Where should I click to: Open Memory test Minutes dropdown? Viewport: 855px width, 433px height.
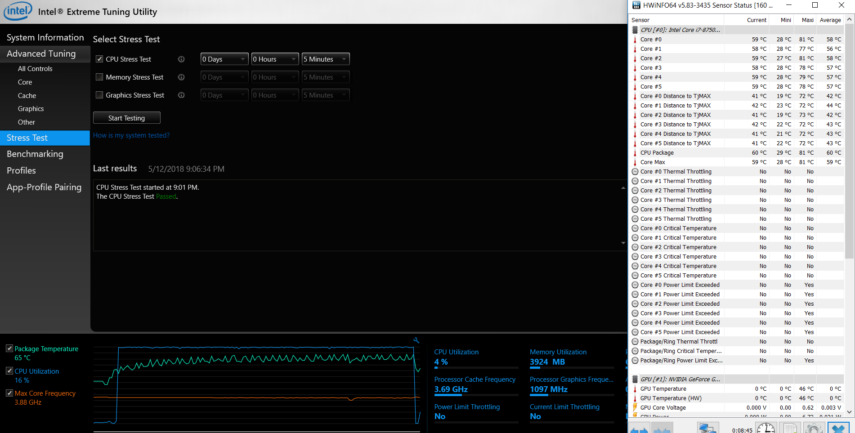(326, 77)
